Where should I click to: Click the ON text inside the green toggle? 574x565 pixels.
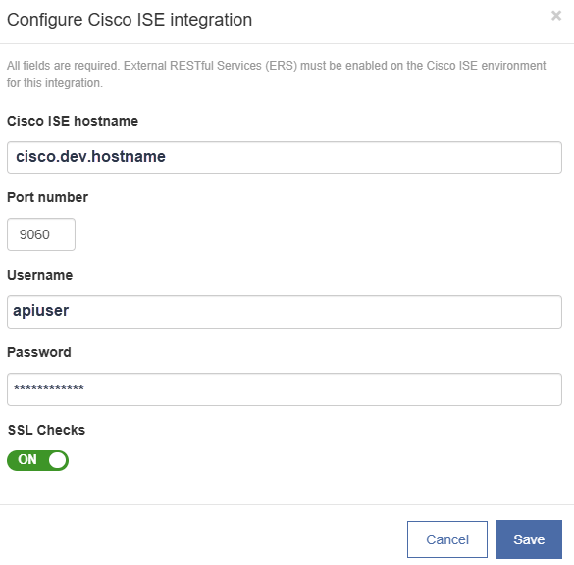(x=27, y=459)
